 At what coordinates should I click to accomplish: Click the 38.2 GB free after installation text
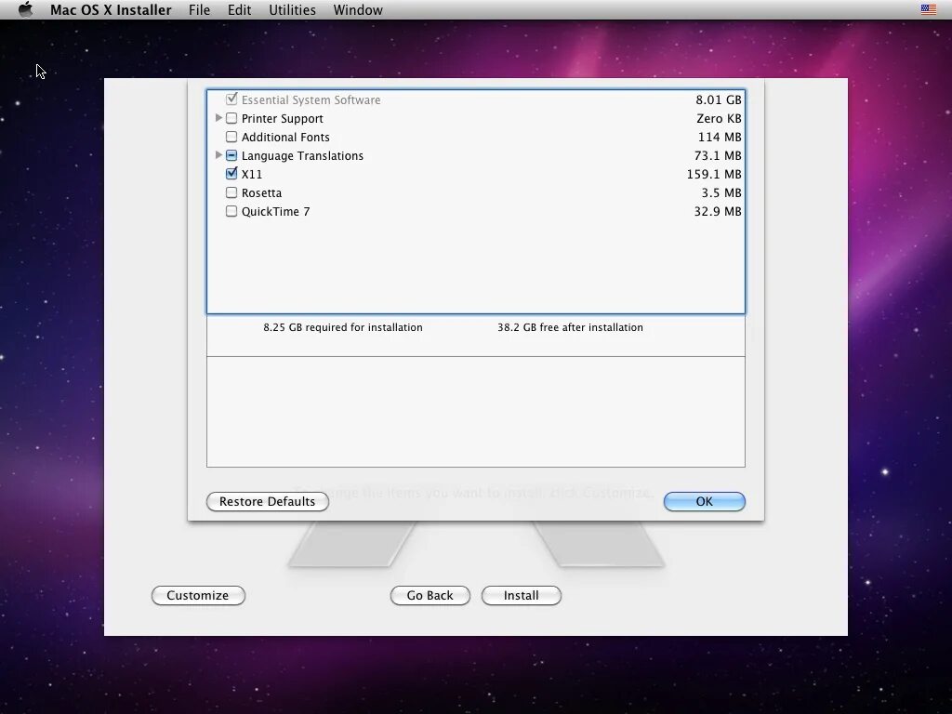click(570, 327)
